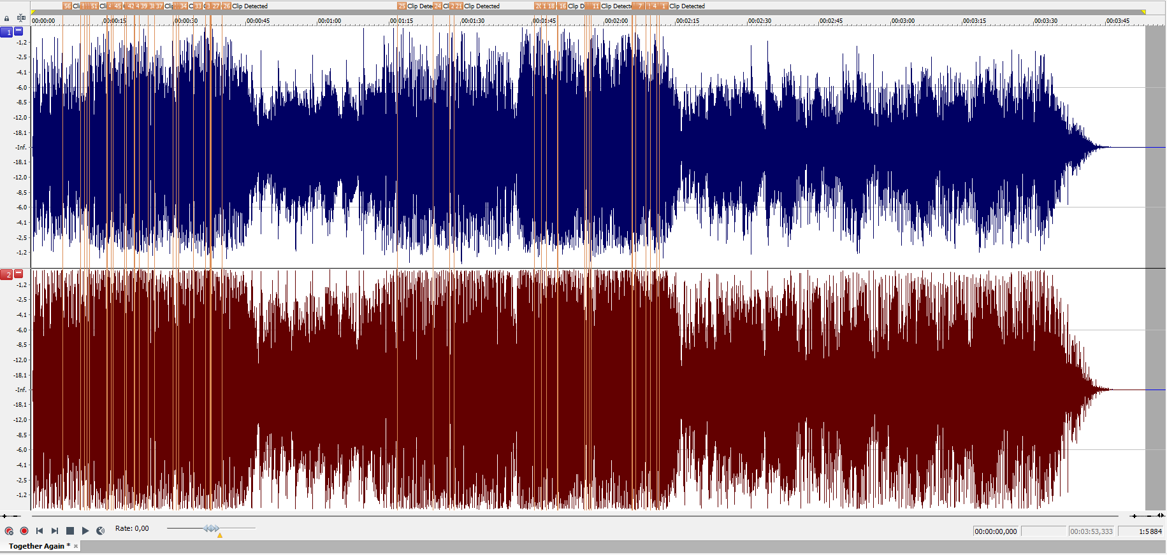Collapse channel 1 with its minus button
The height and width of the screenshot is (555, 1167).
click(x=19, y=31)
